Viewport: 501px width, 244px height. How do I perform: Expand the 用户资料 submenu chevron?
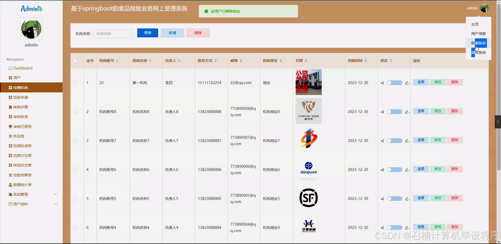(56, 204)
